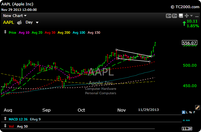Select the % percent scale toggle
This screenshot has width=201, height=132.
click(x=190, y=112)
